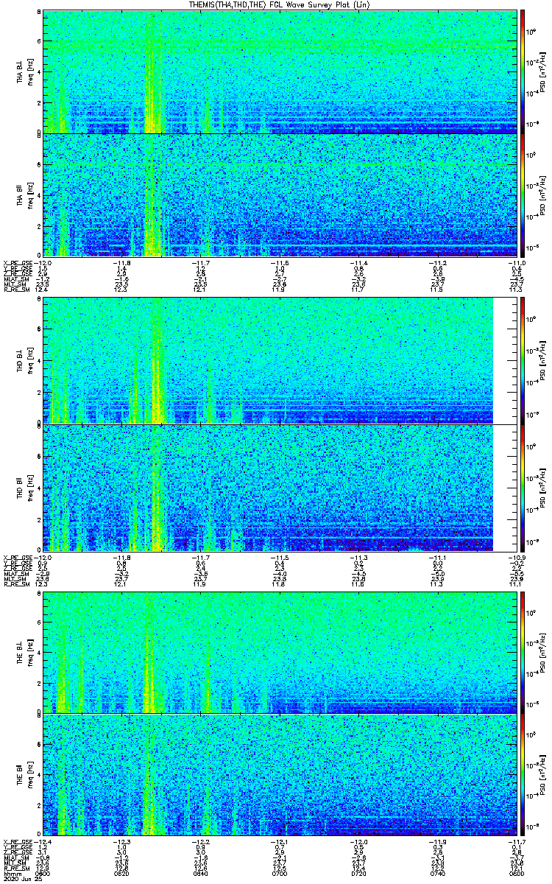Click the 'THE B|| freq [Hz]' axis label
The image size is (552, 884).
tap(26, 774)
